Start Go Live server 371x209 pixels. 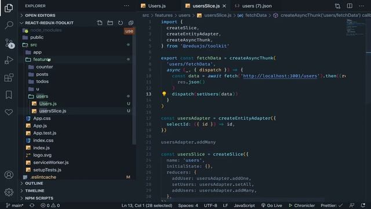[272, 206]
